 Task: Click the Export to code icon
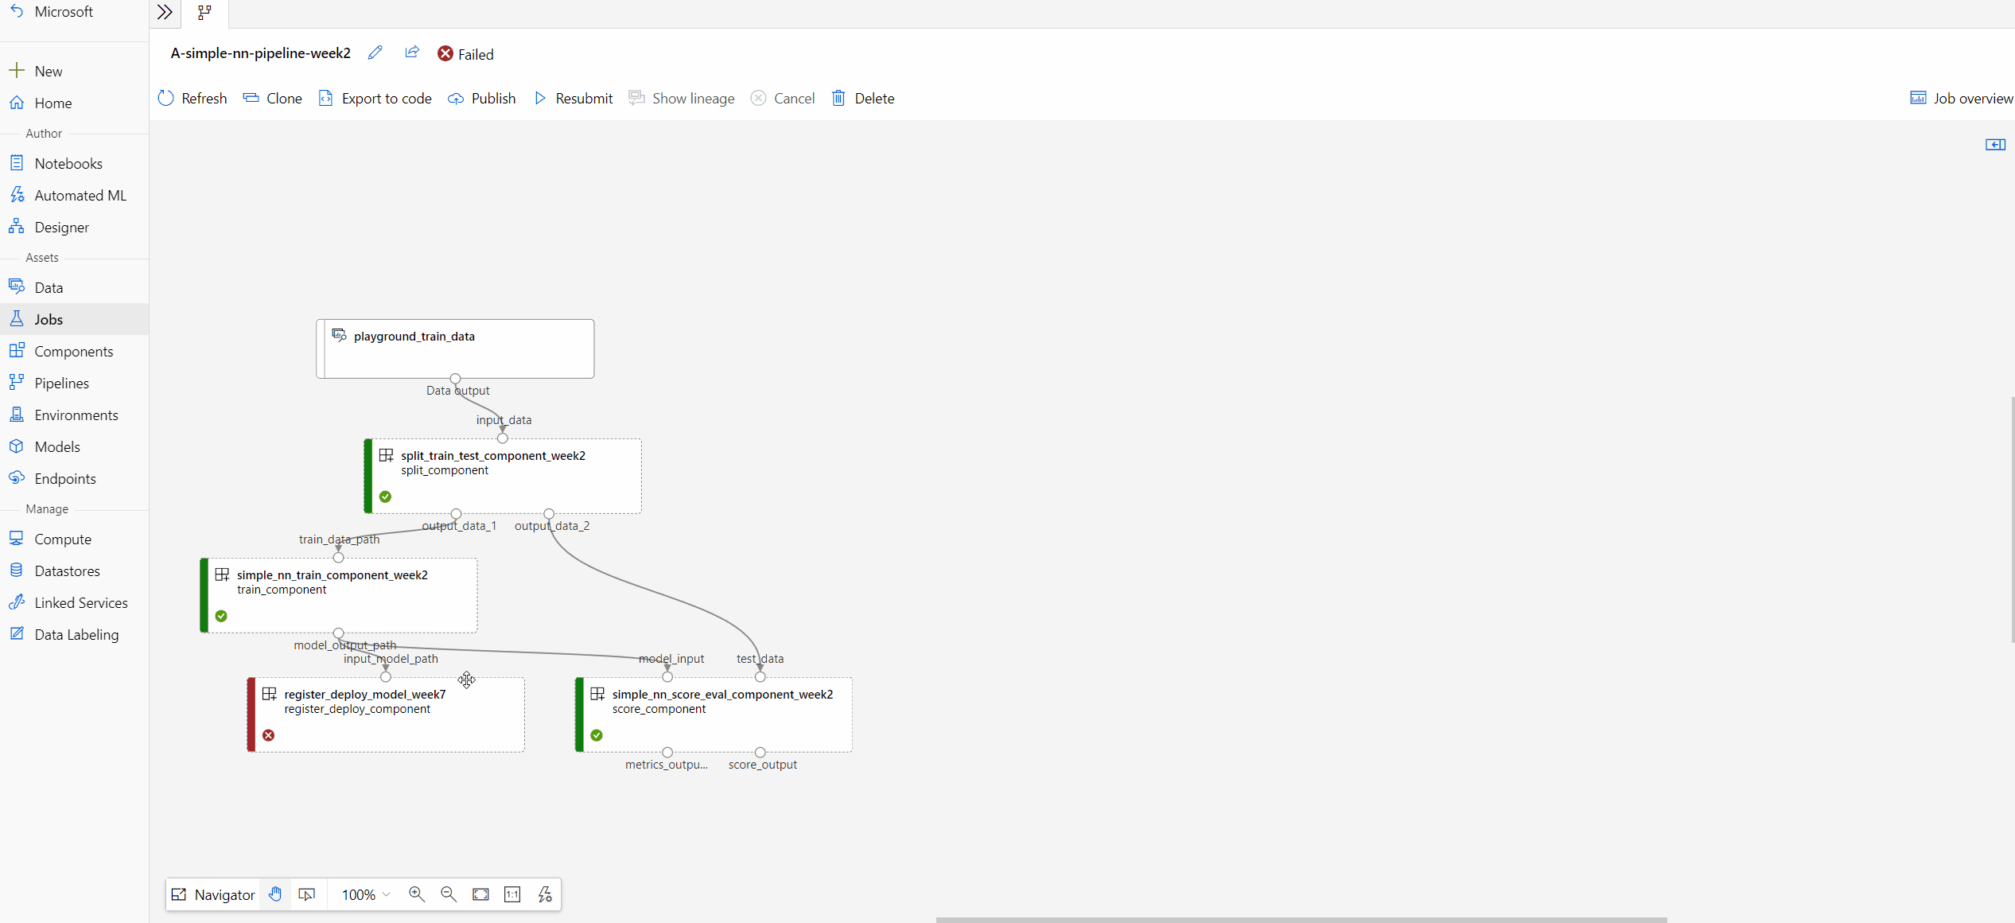(325, 98)
